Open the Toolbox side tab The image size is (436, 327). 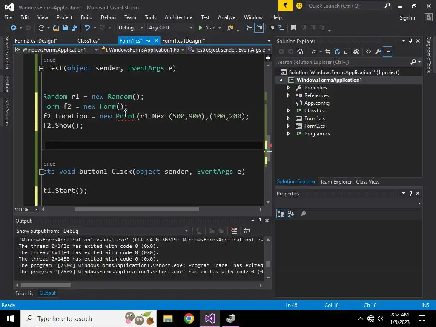pos(7,83)
